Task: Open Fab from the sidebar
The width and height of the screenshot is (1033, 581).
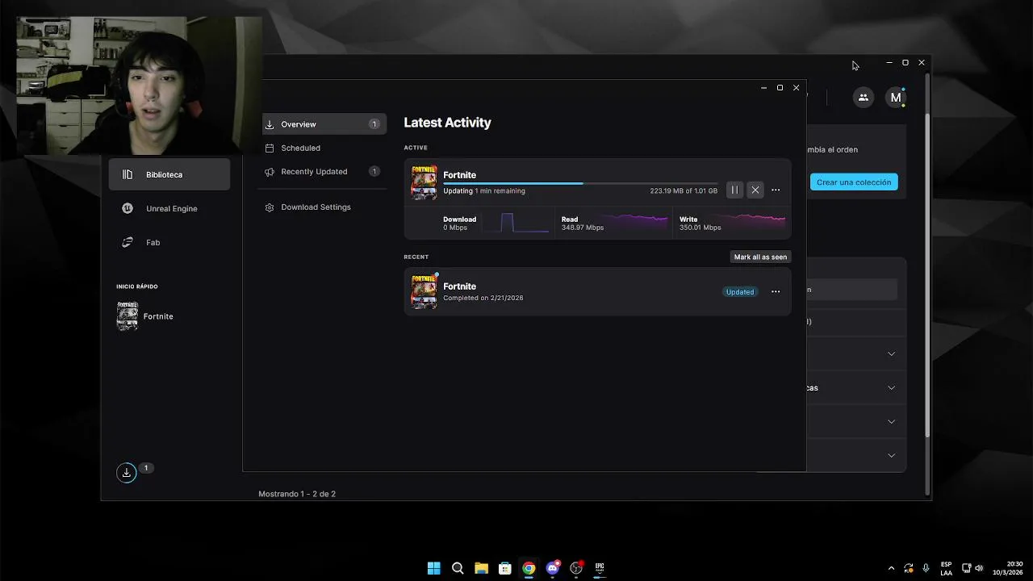Action: click(169, 242)
